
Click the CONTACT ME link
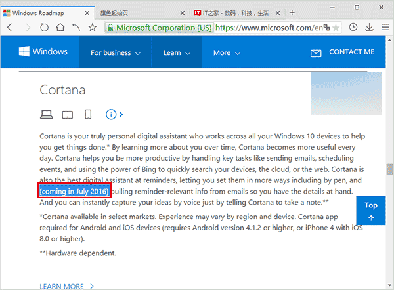(351, 52)
